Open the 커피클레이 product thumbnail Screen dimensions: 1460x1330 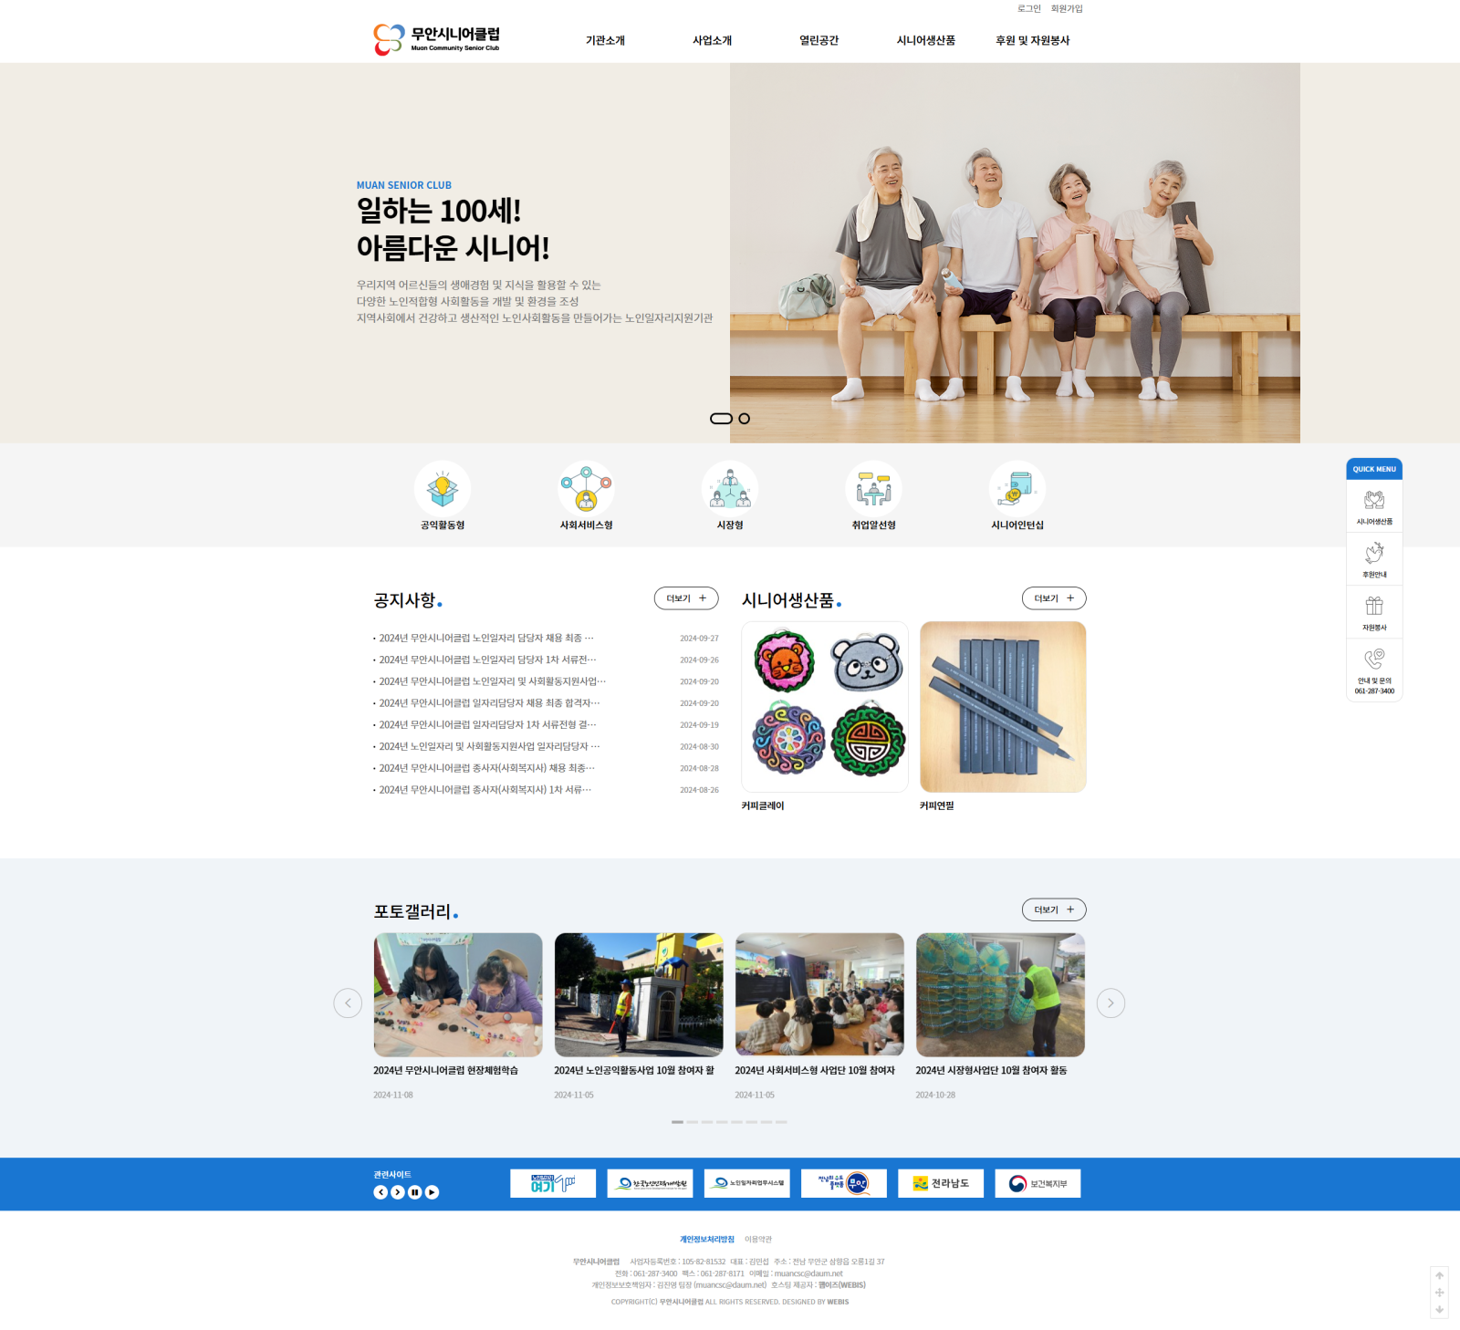click(825, 707)
